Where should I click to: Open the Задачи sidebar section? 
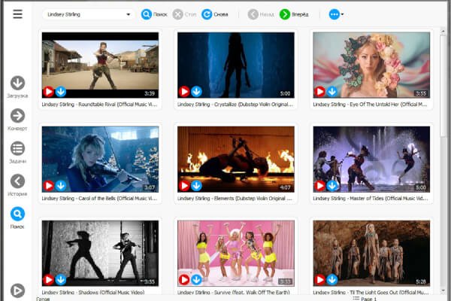tap(17, 153)
